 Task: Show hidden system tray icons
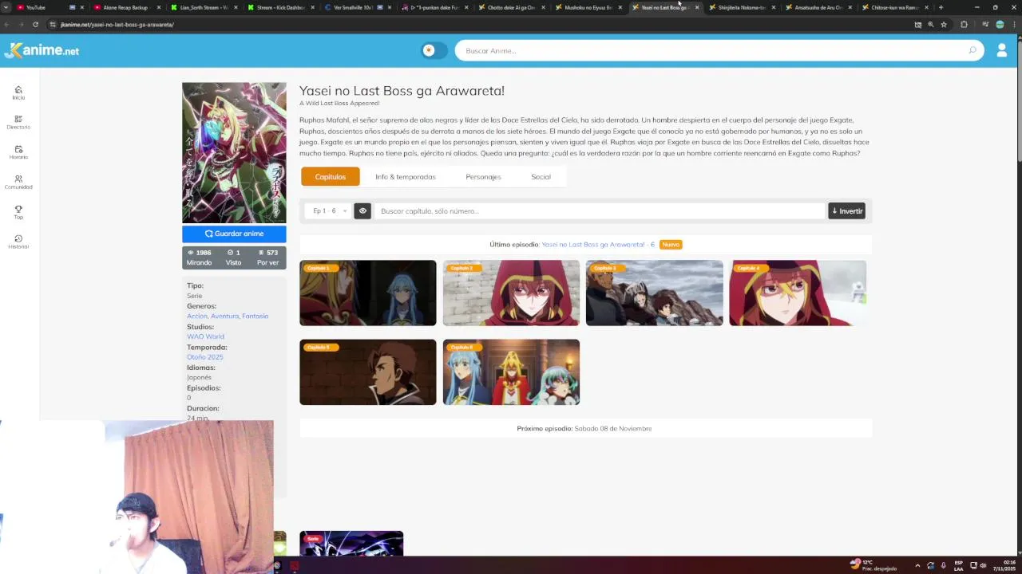917,565
